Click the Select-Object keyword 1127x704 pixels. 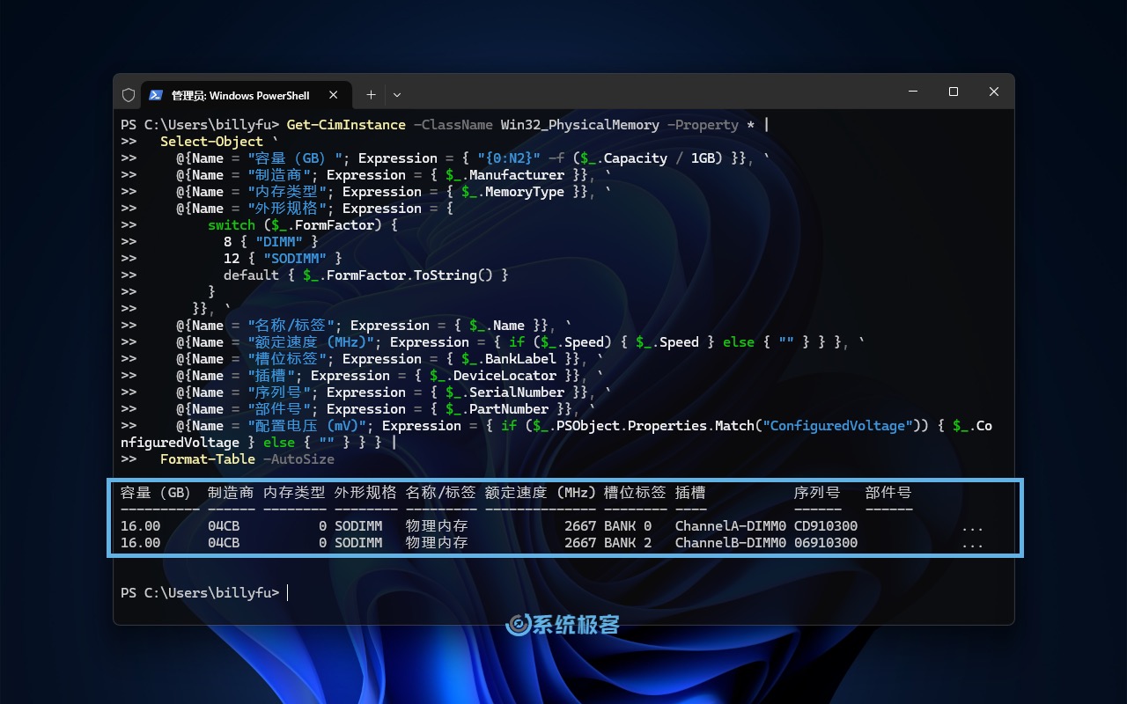pyautogui.click(x=211, y=142)
